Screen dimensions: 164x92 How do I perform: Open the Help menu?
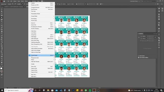click(38, 1)
